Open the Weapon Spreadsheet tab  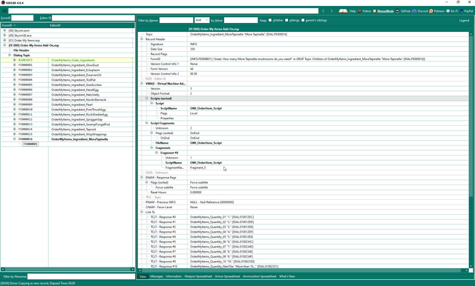pyautogui.click(x=198, y=276)
